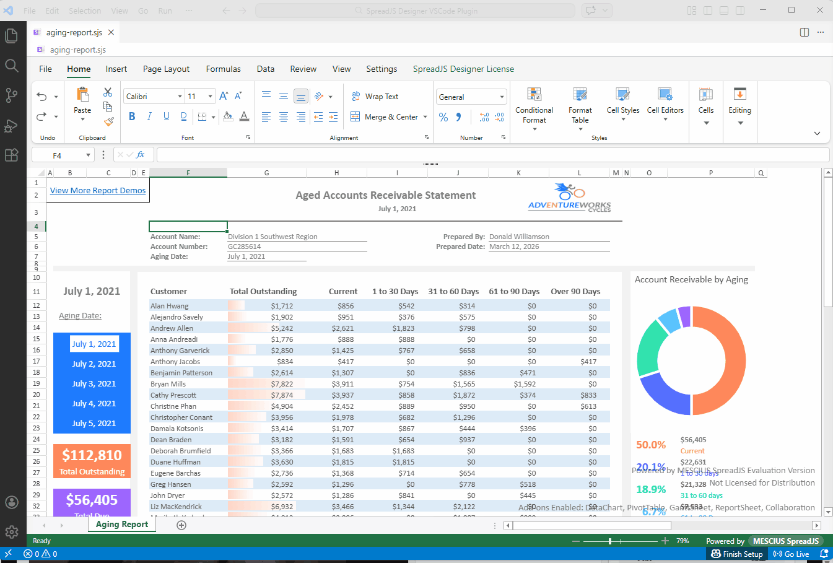Select the Format Painter brush

tap(108, 121)
